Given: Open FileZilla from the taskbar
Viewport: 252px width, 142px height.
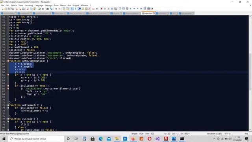Looking at the screenshot, I should pos(166,138).
